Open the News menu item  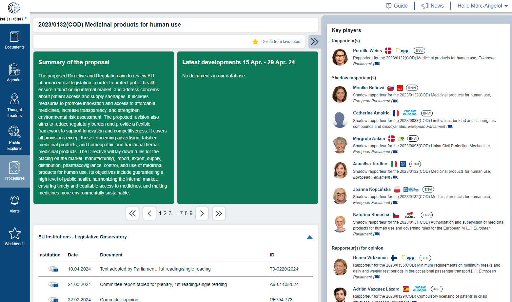click(433, 6)
